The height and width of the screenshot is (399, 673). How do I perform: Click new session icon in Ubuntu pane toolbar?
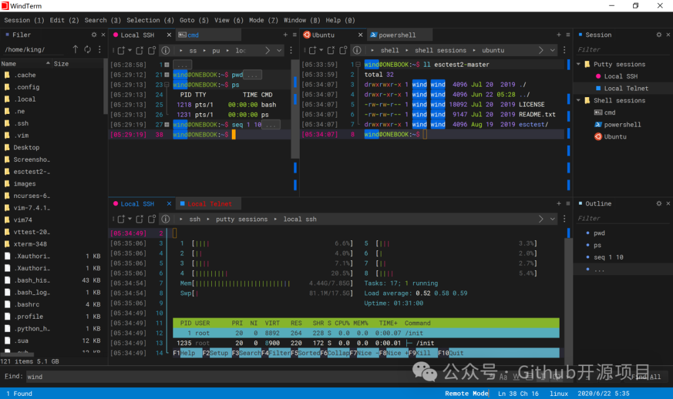coord(312,50)
